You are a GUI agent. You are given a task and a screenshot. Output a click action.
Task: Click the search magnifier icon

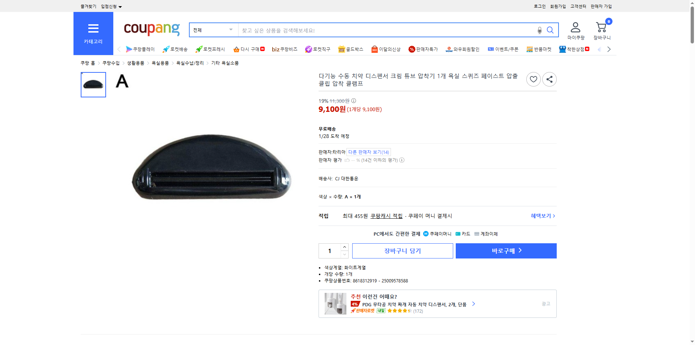click(550, 30)
